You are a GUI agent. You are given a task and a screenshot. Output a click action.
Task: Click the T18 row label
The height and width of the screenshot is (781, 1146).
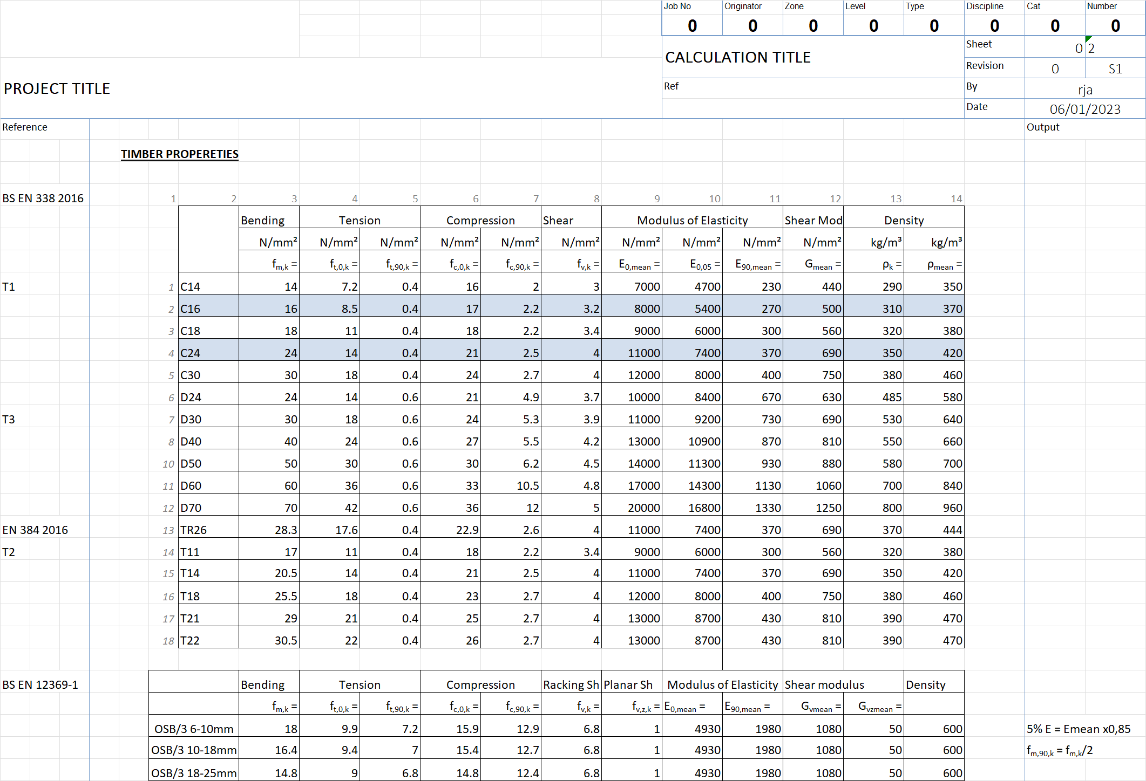[208, 596]
